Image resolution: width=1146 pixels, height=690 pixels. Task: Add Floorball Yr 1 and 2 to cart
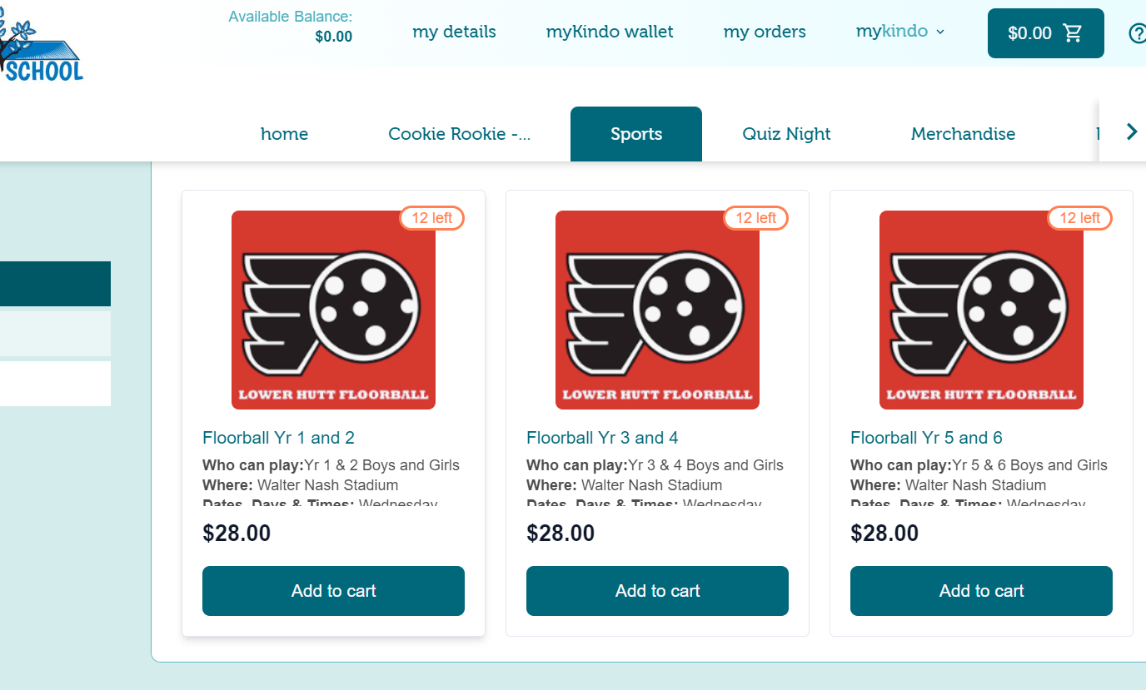[x=333, y=591]
